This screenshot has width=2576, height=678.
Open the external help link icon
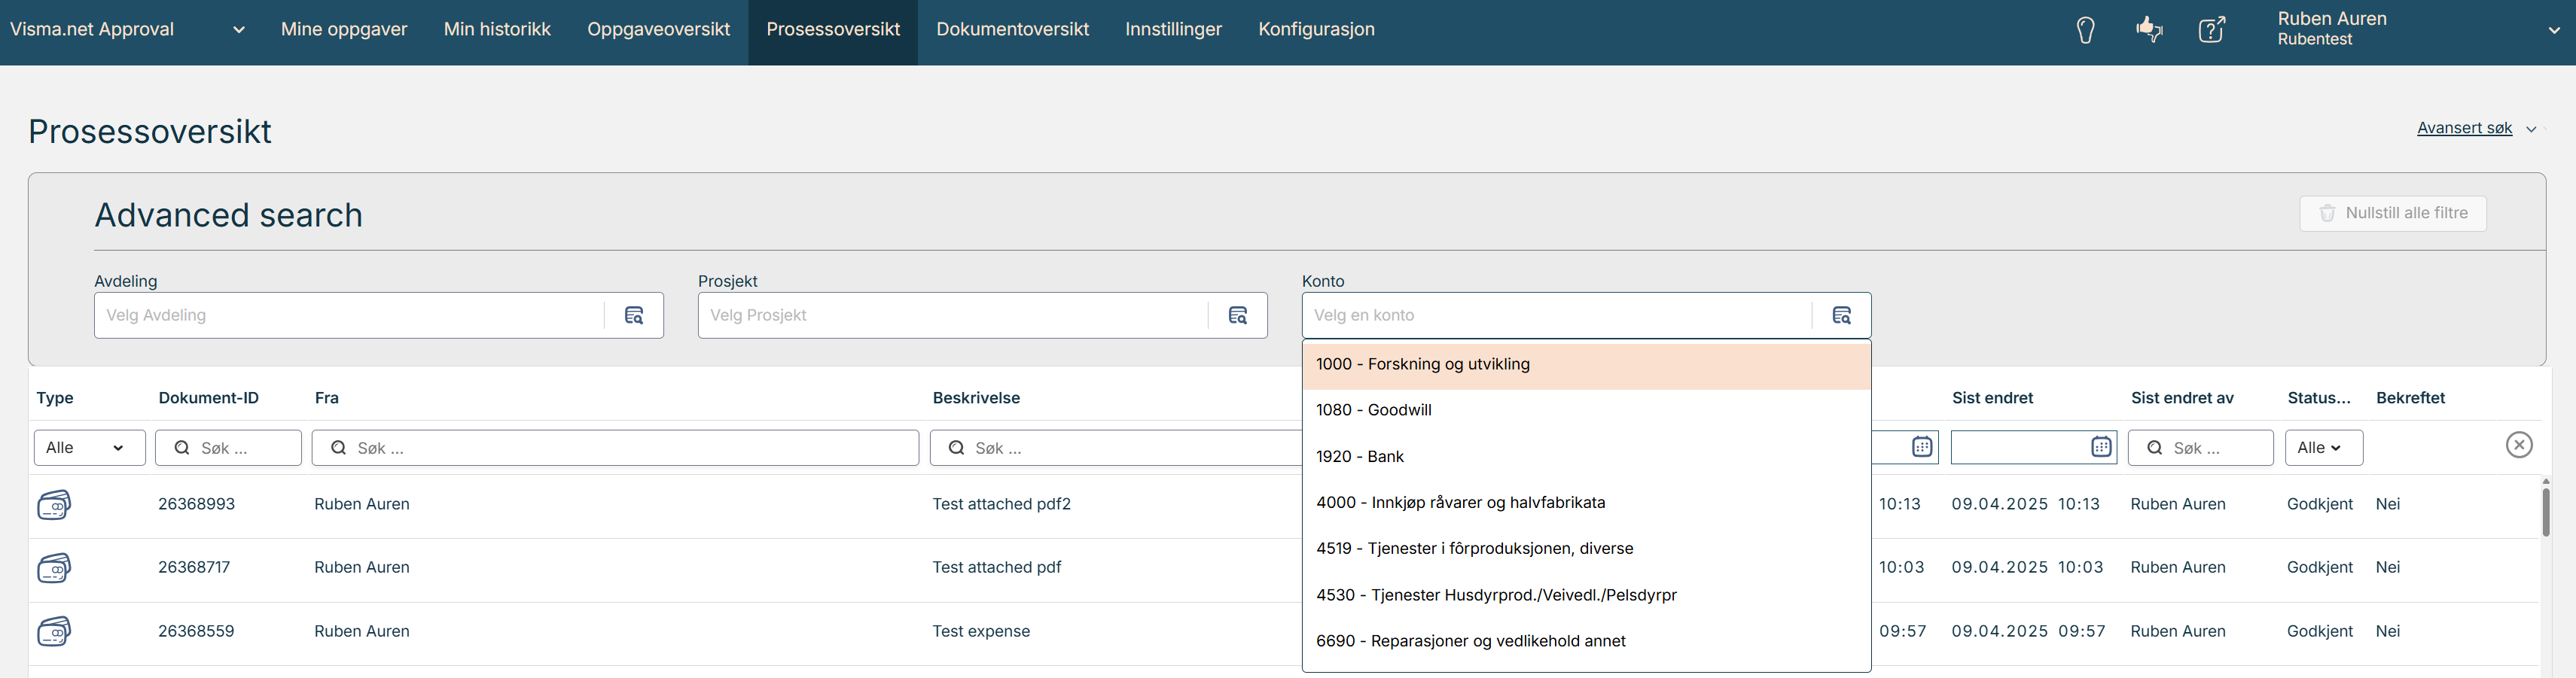tap(2212, 29)
